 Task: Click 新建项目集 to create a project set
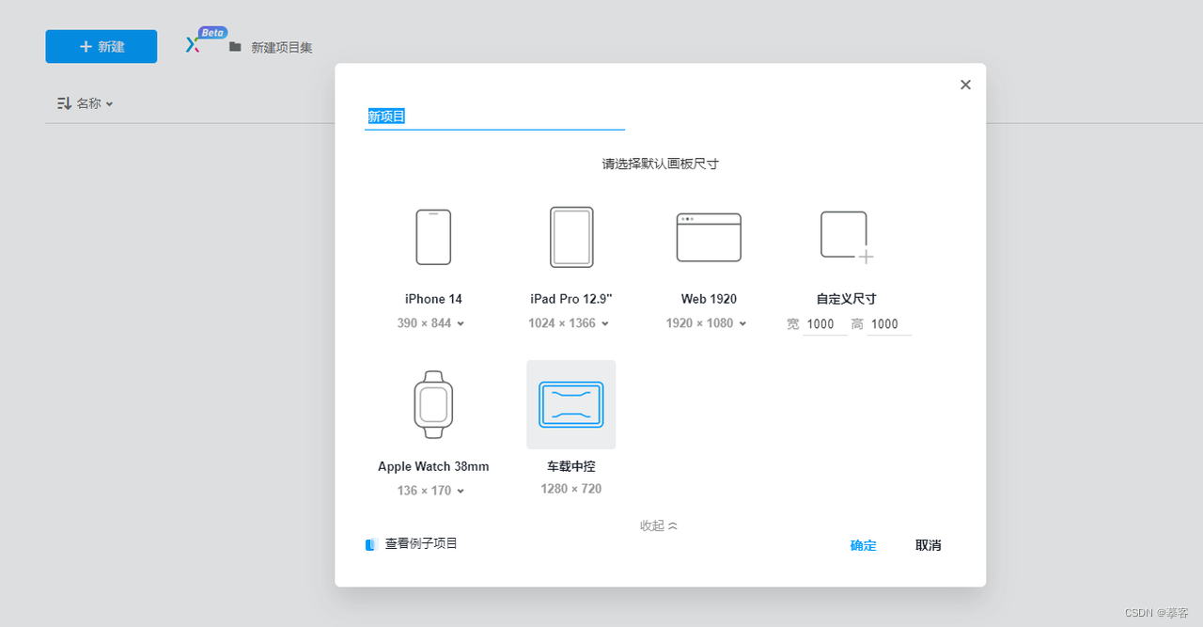coord(281,47)
